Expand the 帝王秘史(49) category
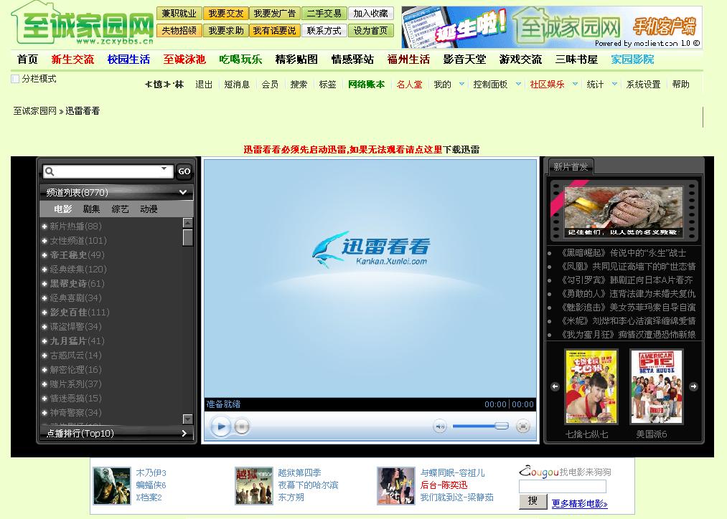The image size is (727, 519). (44, 255)
